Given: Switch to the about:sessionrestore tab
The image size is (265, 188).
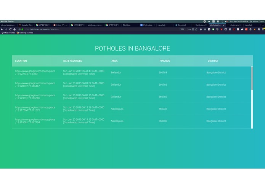Looking at the screenshot, I should (x=8, y=25).
